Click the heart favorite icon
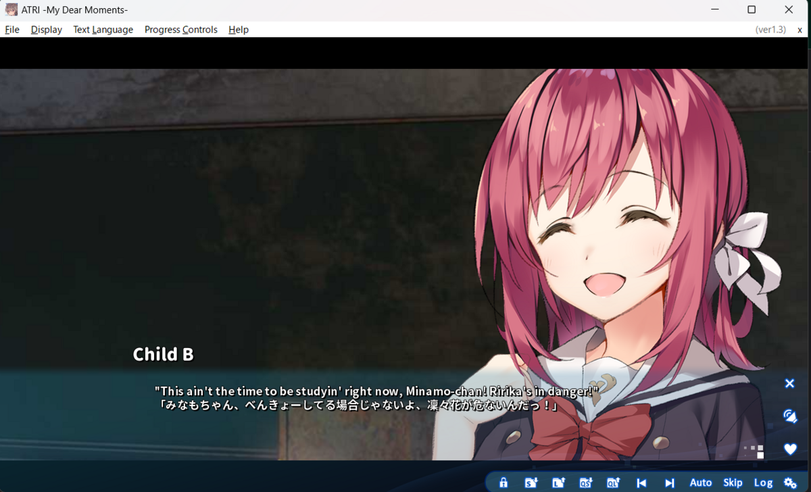This screenshot has width=811, height=492. (790, 449)
